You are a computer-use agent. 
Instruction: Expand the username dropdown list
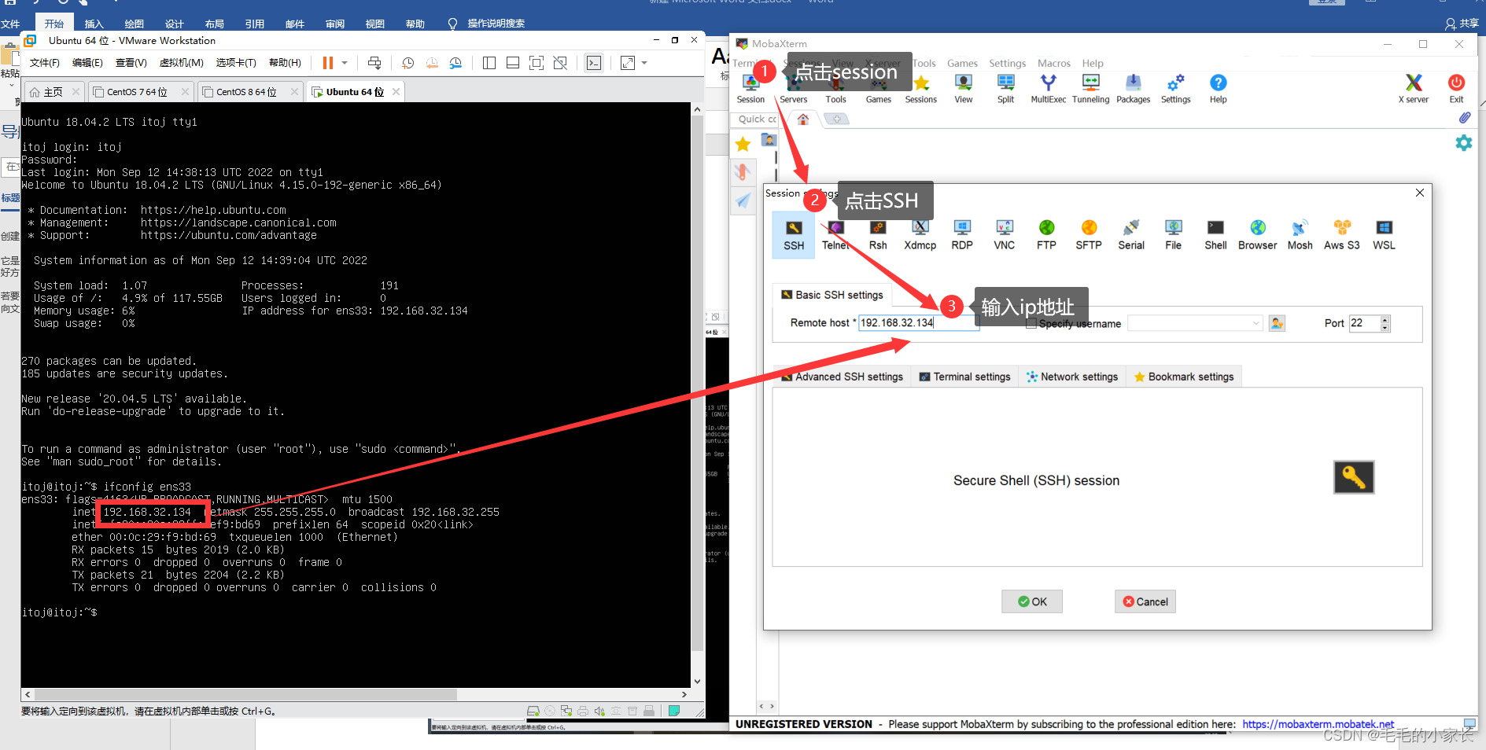point(1256,323)
